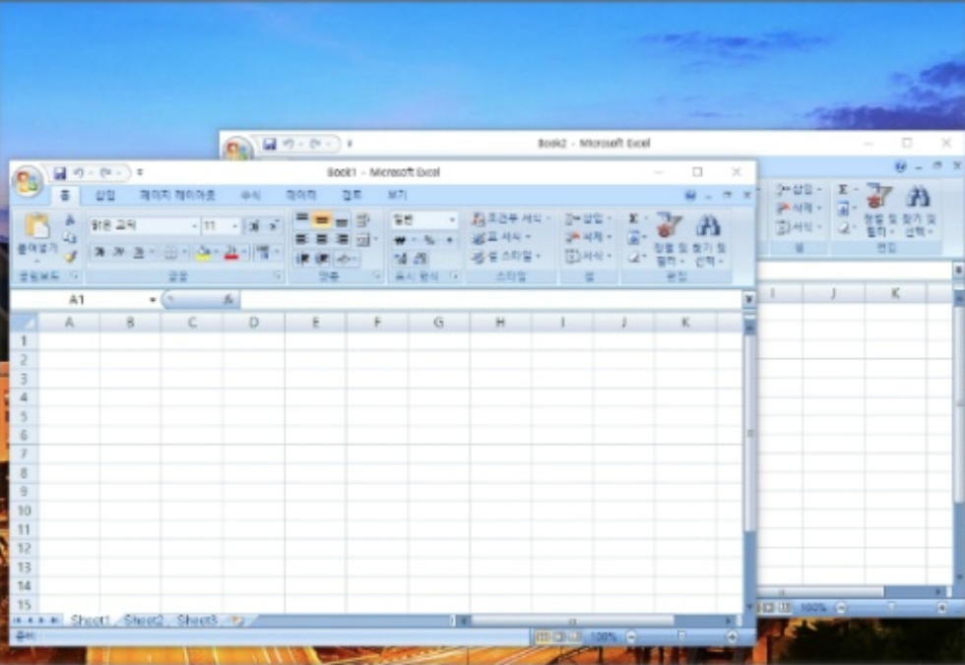Open conditional formatting menu in Book1

click(x=511, y=218)
